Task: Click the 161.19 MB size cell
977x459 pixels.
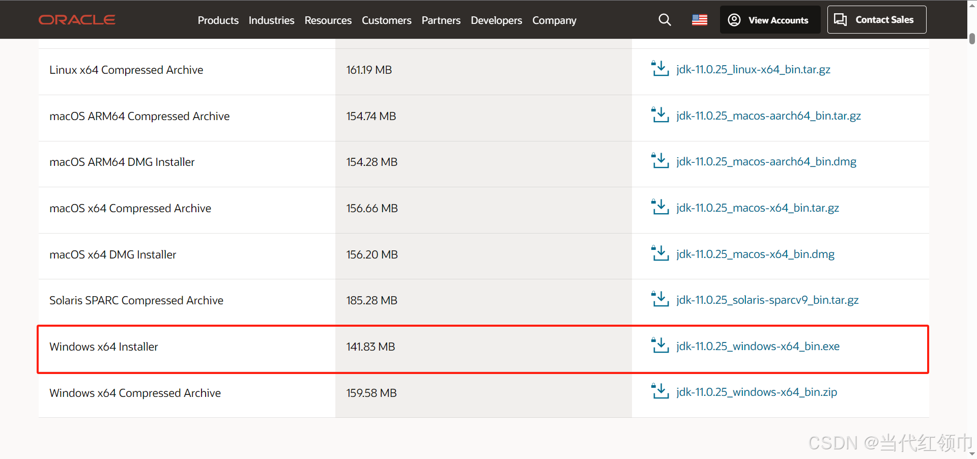Action: click(483, 72)
